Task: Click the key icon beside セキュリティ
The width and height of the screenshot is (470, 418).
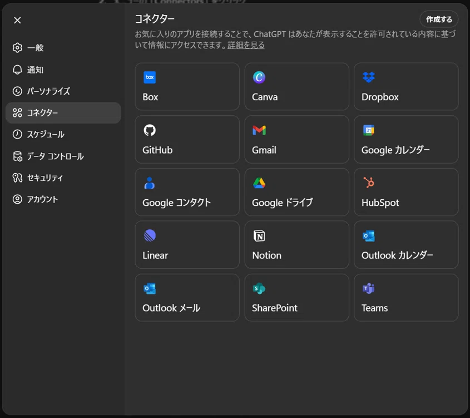Action: point(17,178)
